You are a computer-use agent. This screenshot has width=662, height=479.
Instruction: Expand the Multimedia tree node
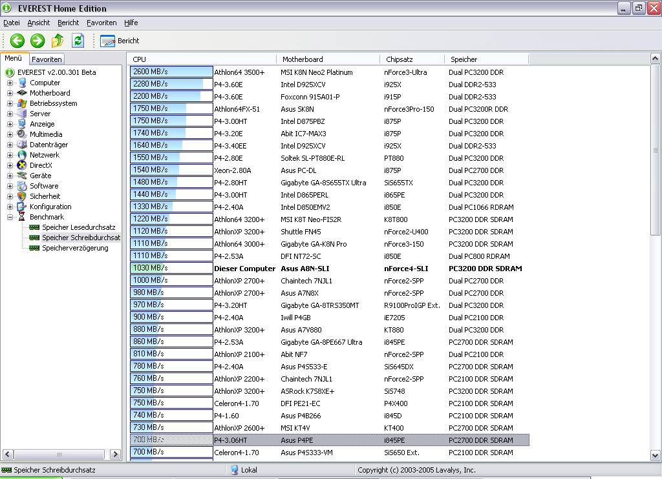pyautogui.click(x=10, y=134)
